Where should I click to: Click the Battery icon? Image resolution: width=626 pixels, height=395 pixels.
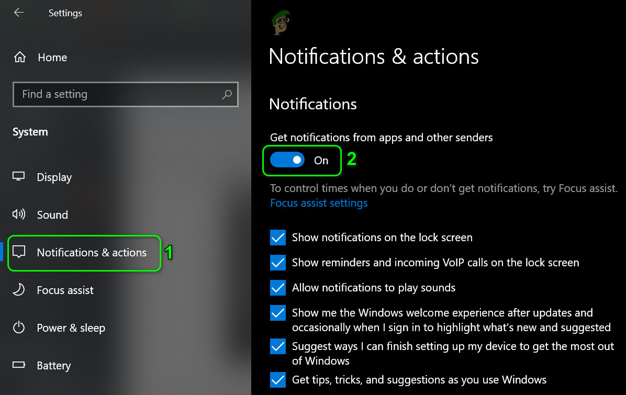19,365
